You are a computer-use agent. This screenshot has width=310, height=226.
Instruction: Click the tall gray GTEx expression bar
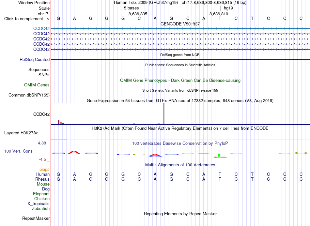pos(164,113)
